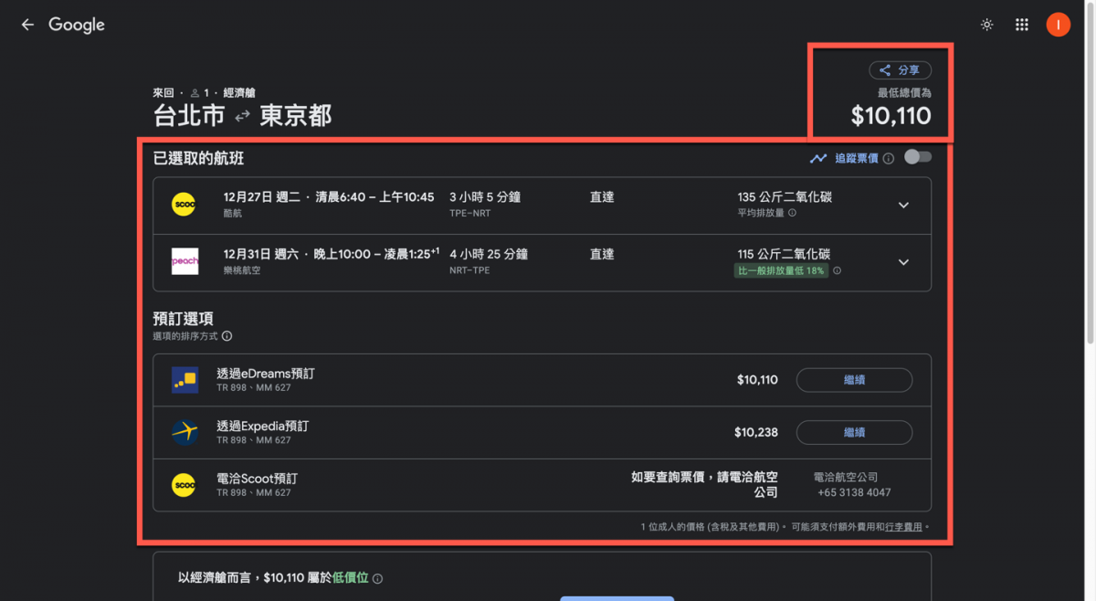This screenshot has width=1096, height=601.
Task: Click the 135 公斤二氧化碳 emissions text
Action: [785, 197]
